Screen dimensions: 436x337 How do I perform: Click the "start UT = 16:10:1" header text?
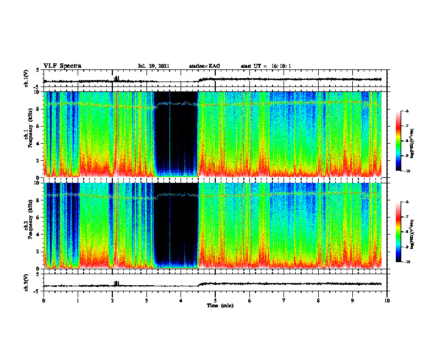[x=266, y=66]
